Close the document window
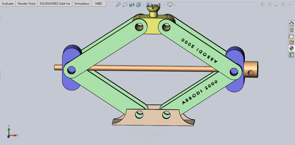295x145 pixels. 290,5
